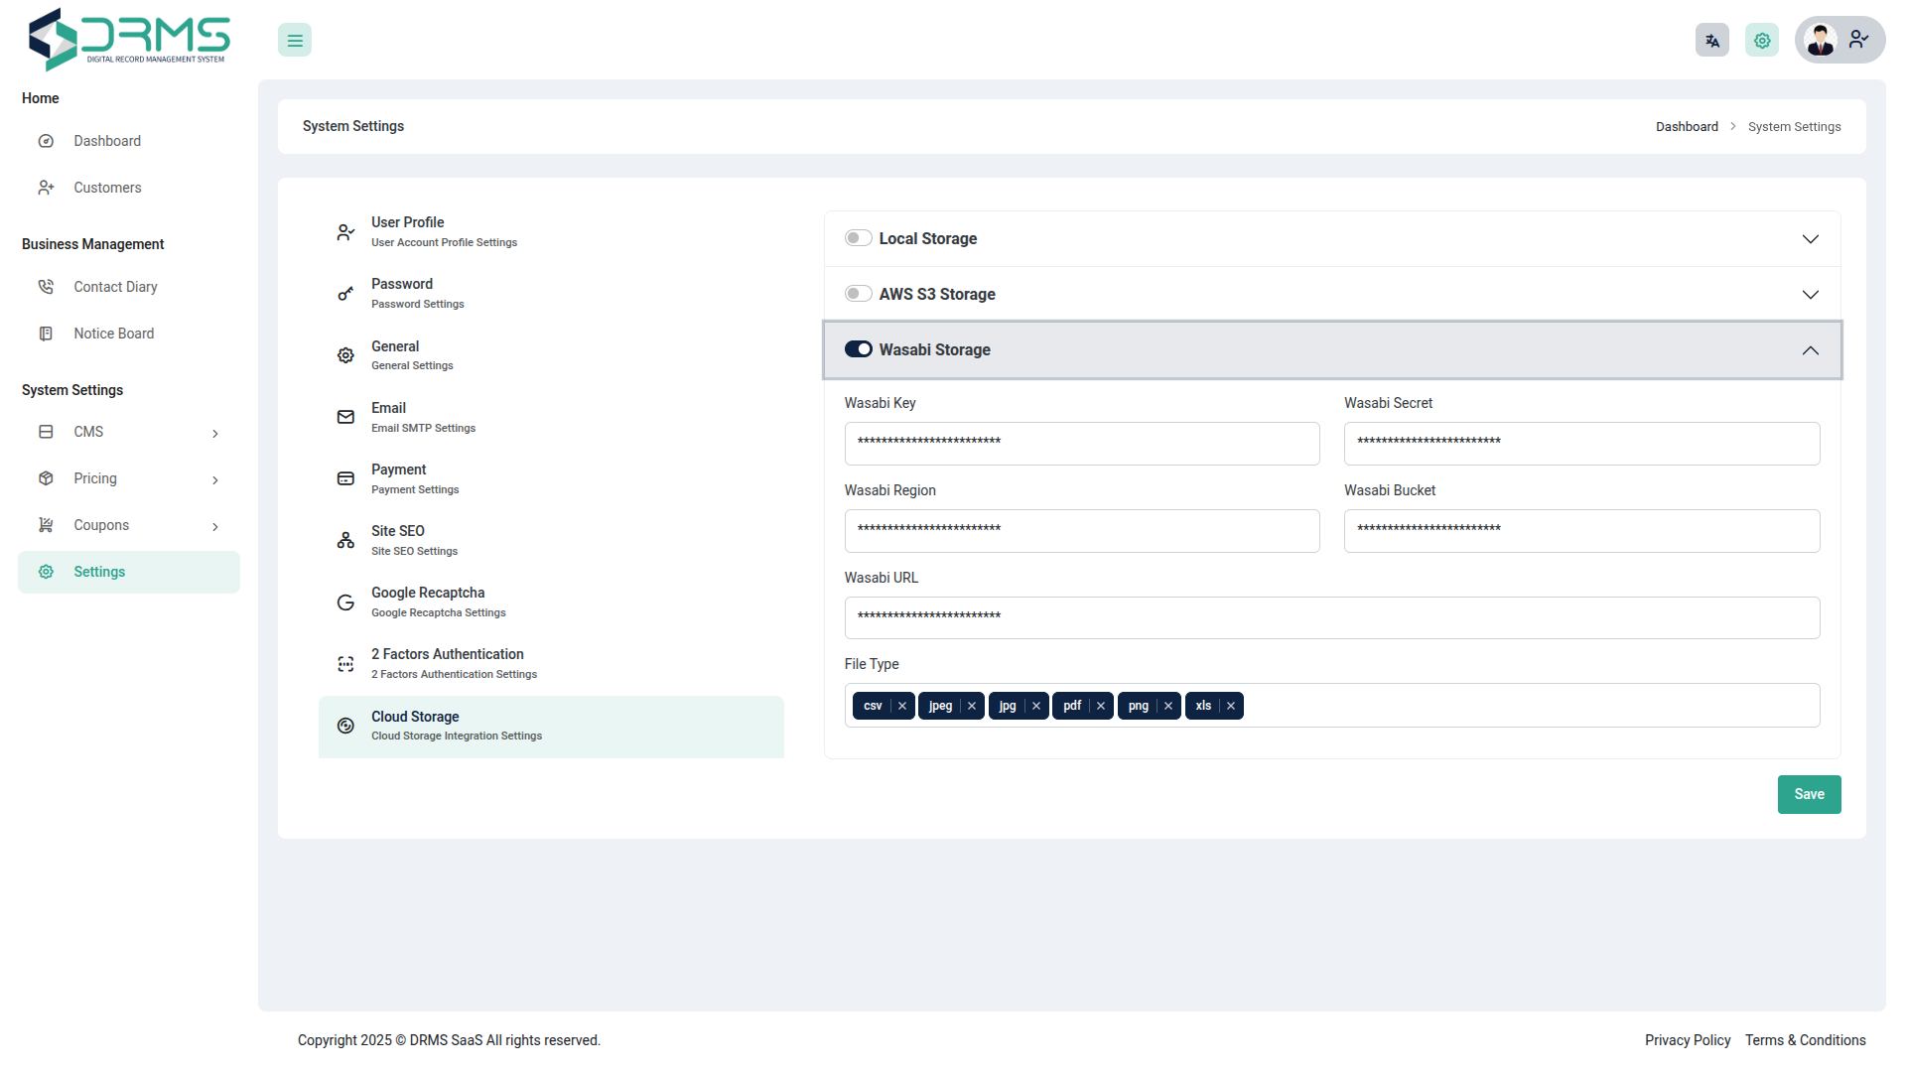Switch to the Email SMTP settings tab

(423, 417)
